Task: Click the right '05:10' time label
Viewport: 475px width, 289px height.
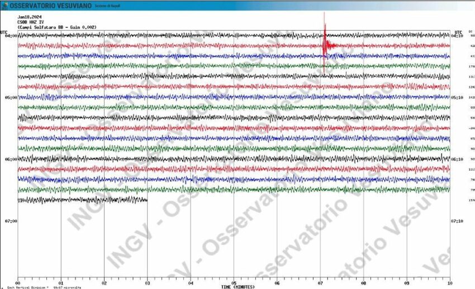Action: pyautogui.click(x=457, y=98)
